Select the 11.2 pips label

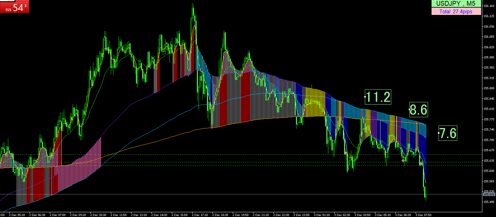tap(378, 97)
